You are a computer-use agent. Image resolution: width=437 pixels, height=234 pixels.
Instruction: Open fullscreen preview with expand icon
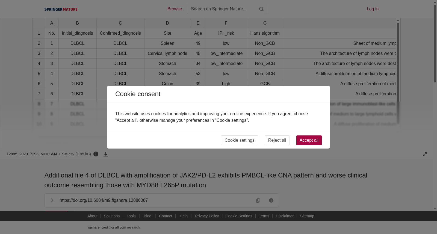coord(425,154)
